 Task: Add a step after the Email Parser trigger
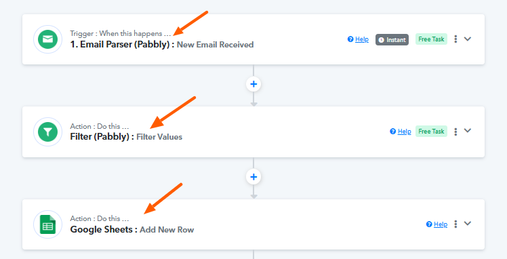tap(254, 84)
